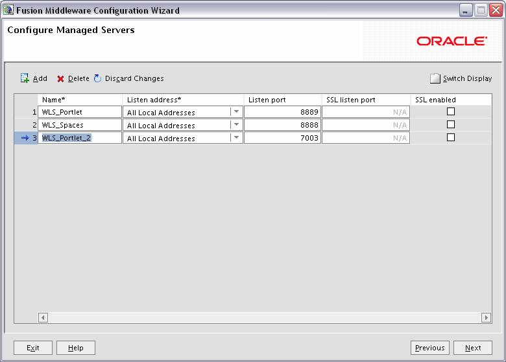Viewport: 506px width, 362px height.
Task: Click the Discard Changes circular arrow icon
Action: click(97, 78)
